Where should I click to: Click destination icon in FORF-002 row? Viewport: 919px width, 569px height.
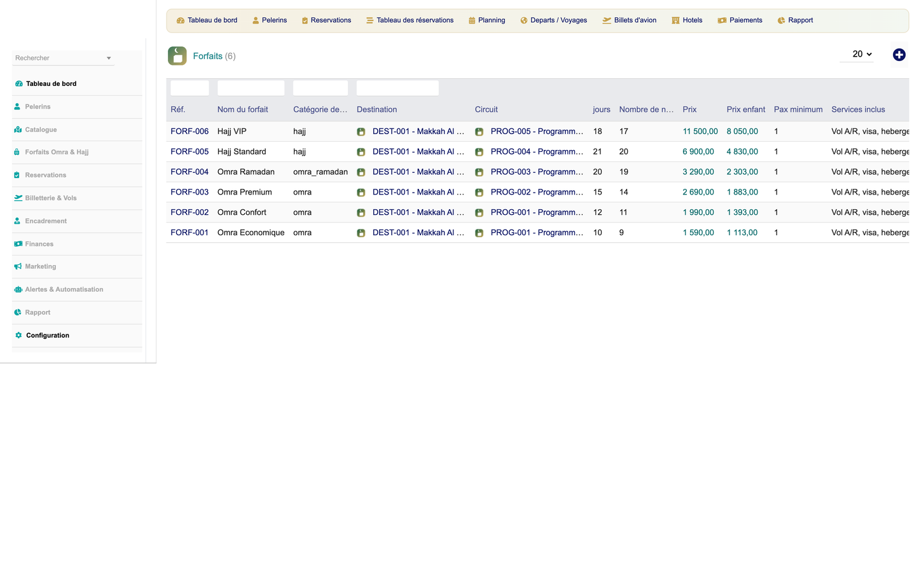[x=361, y=213]
